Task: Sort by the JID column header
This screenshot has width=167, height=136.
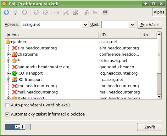Action: (120, 35)
